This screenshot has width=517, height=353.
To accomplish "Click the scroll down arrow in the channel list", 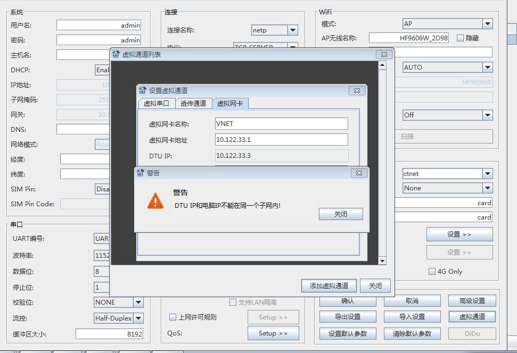I will tap(382, 261).
